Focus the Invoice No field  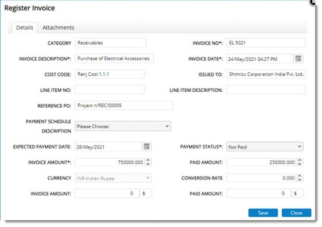(266, 43)
